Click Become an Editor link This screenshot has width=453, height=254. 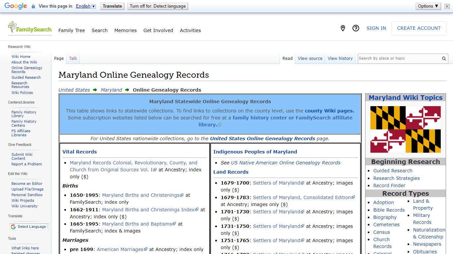point(27,184)
